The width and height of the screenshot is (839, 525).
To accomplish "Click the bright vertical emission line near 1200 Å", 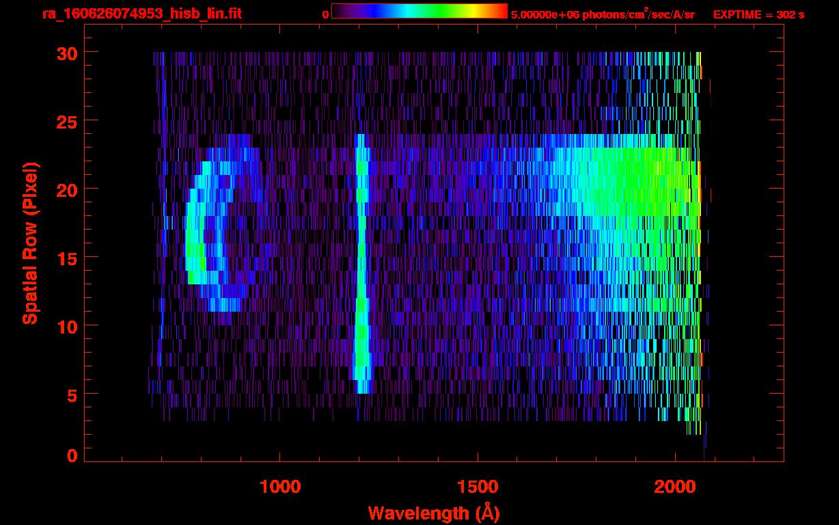I will coord(361,273).
